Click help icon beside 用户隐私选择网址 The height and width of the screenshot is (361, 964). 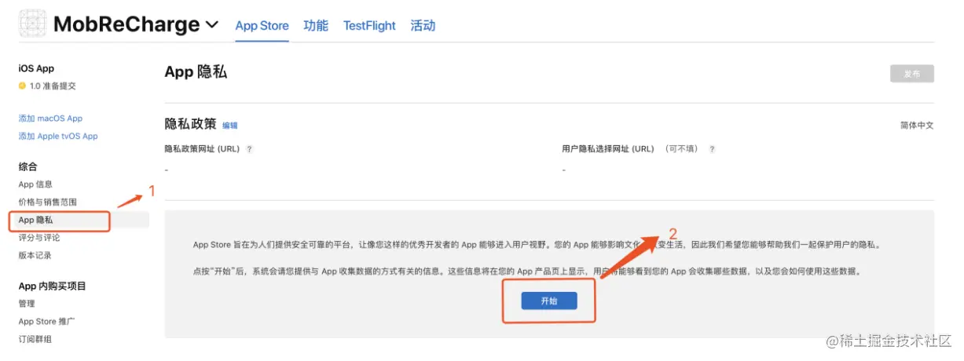(x=712, y=149)
